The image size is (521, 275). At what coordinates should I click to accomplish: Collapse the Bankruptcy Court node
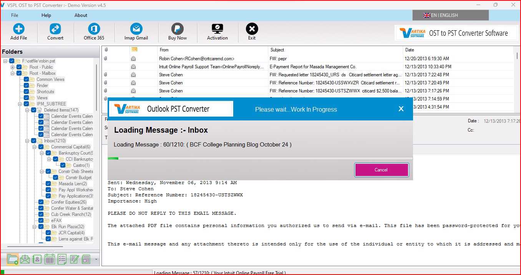(x=42, y=153)
